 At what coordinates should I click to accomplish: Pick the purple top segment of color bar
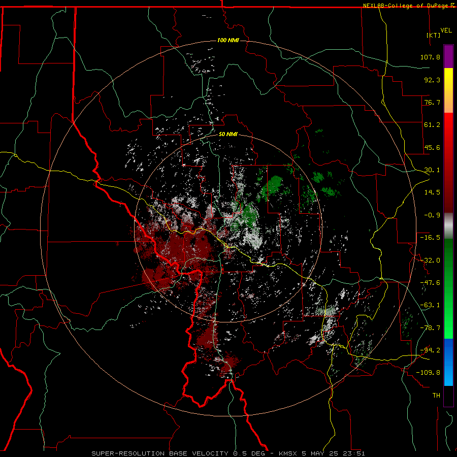[448, 56]
